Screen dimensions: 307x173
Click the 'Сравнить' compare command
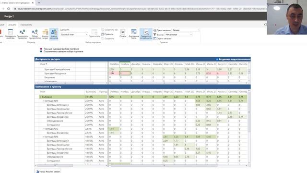(x=107, y=34)
